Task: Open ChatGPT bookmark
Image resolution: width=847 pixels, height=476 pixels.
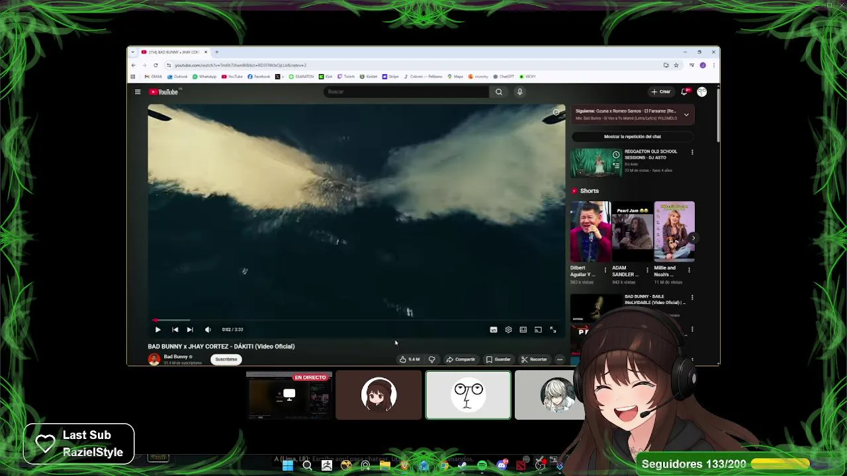Action: (x=504, y=77)
